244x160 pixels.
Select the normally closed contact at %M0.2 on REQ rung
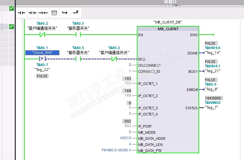[x=114, y=59]
